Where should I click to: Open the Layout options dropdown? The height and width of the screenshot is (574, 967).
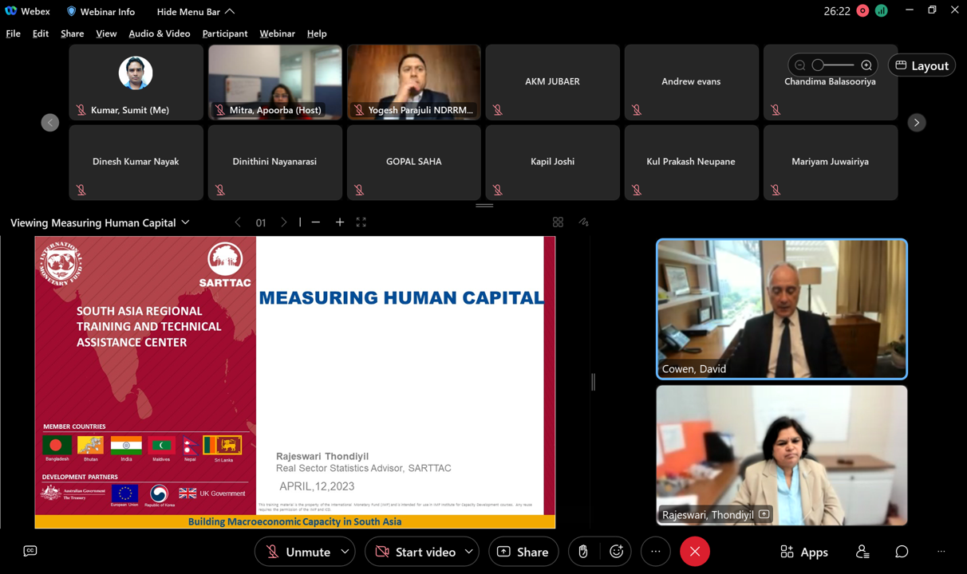[922, 65]
